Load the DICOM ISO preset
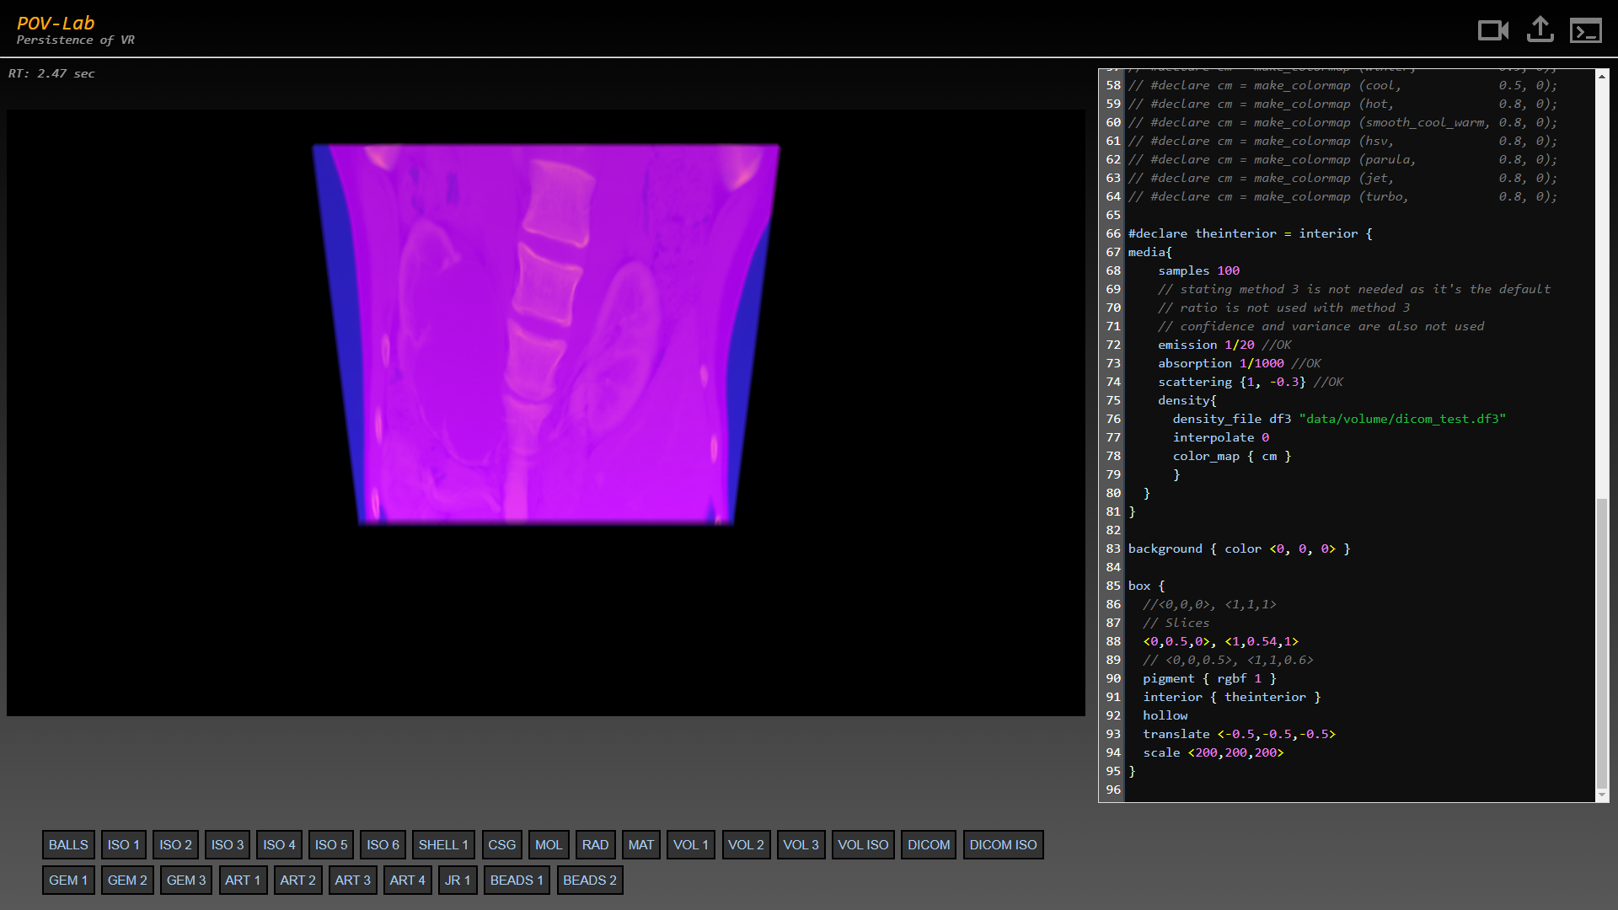Viewport: 1618px width, 910px height. 1002,844
